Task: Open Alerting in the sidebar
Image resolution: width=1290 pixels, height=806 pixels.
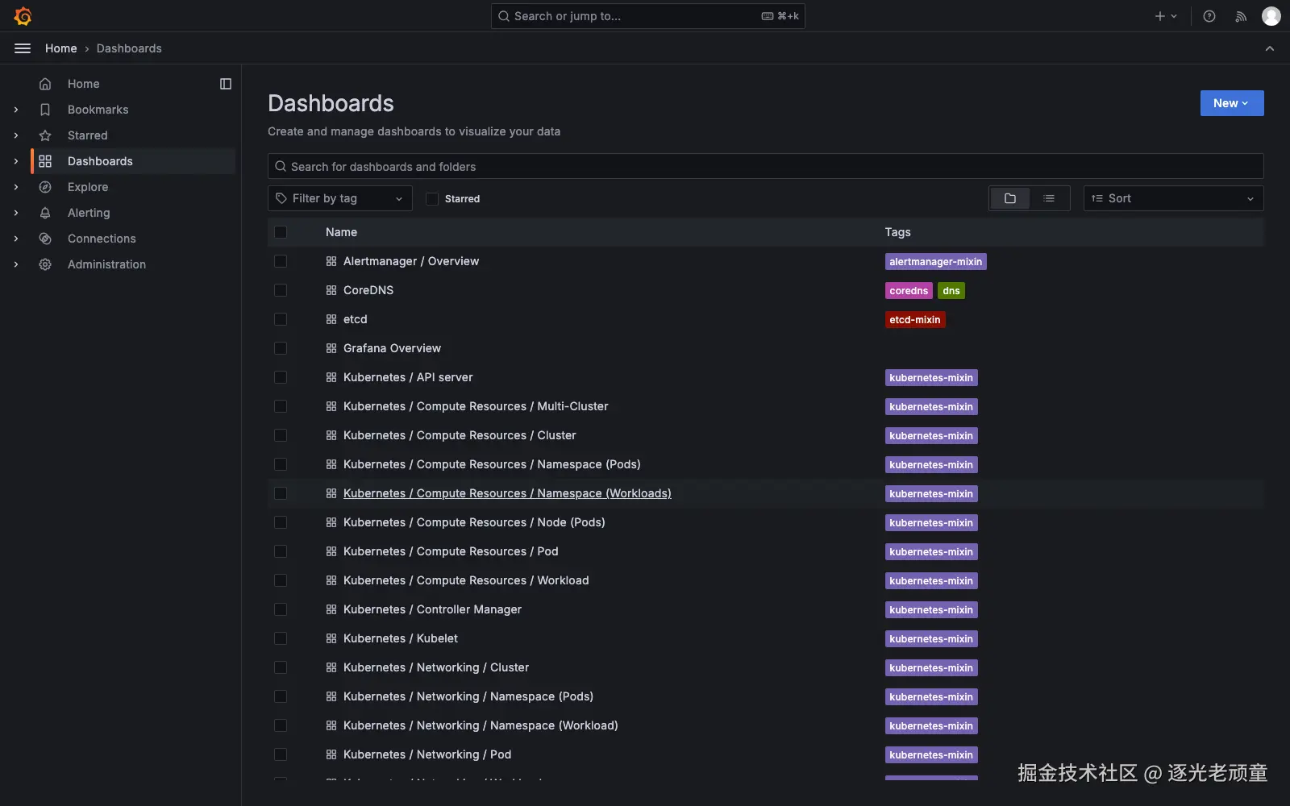Action: click(89, 213)
